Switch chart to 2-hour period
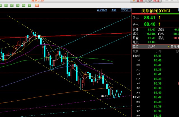 18,5
